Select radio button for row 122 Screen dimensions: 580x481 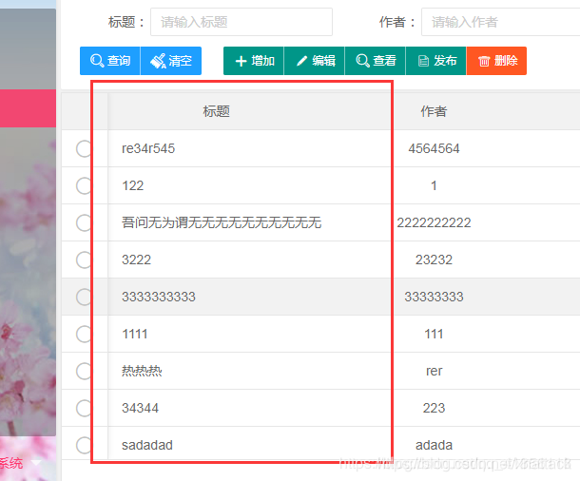tap(85, 185)
